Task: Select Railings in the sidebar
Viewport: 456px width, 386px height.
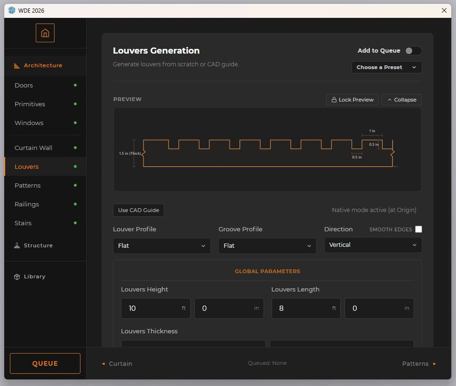Action: coord(45,204)
